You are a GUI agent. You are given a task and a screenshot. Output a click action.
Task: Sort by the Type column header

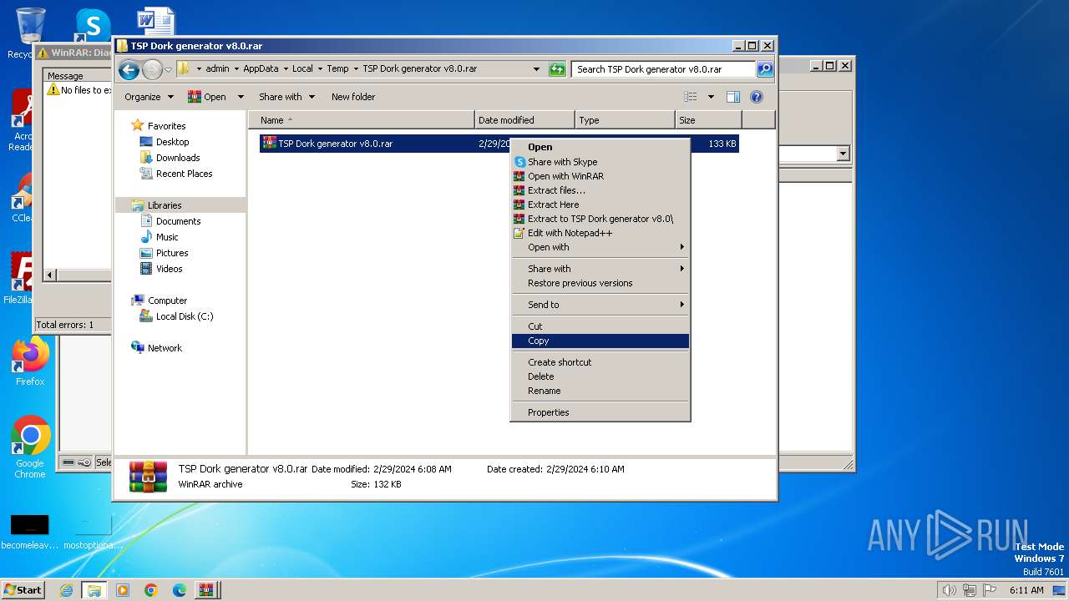click(x=625, y=120)
